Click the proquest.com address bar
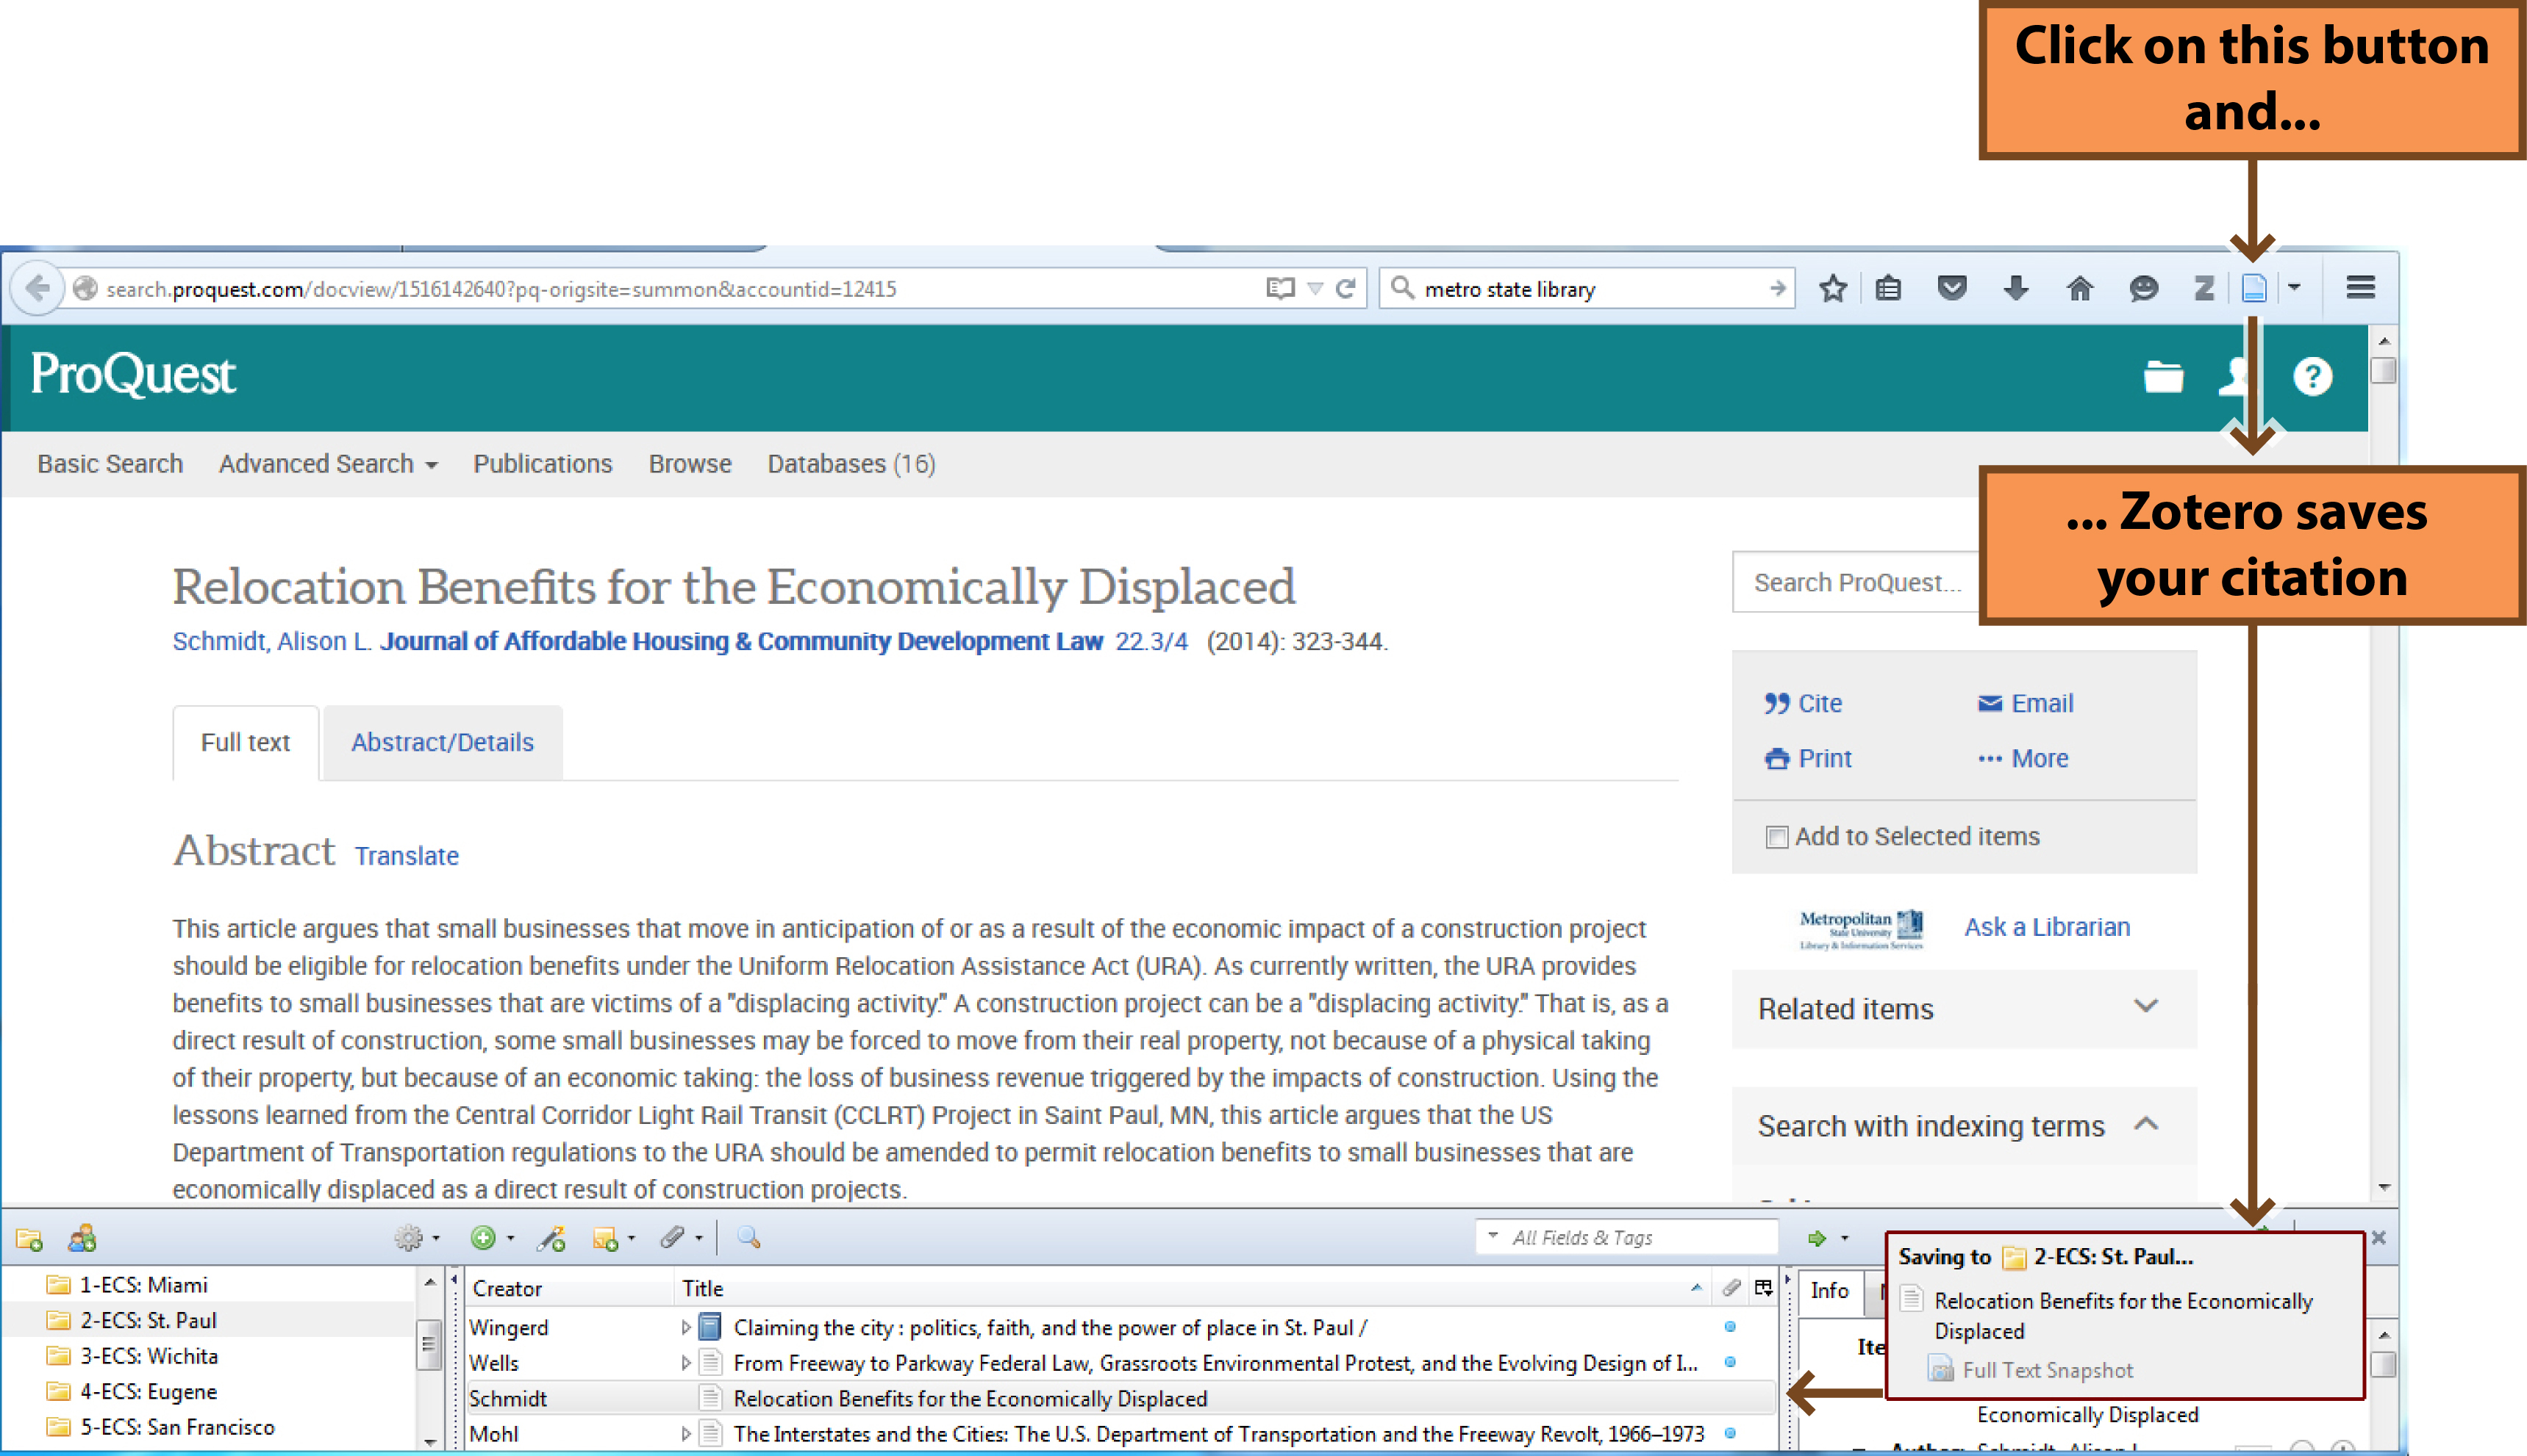Image resolution: width=2527 pixels, height=1456 pixels. (x=660, y=289)
